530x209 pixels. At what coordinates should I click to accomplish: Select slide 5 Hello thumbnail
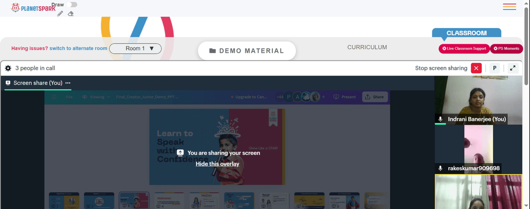coord(204,201)
